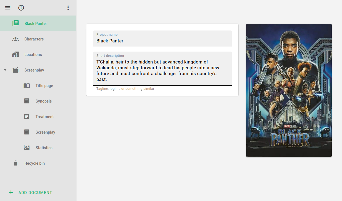Click the Locations building icon

tap(16, 55)
